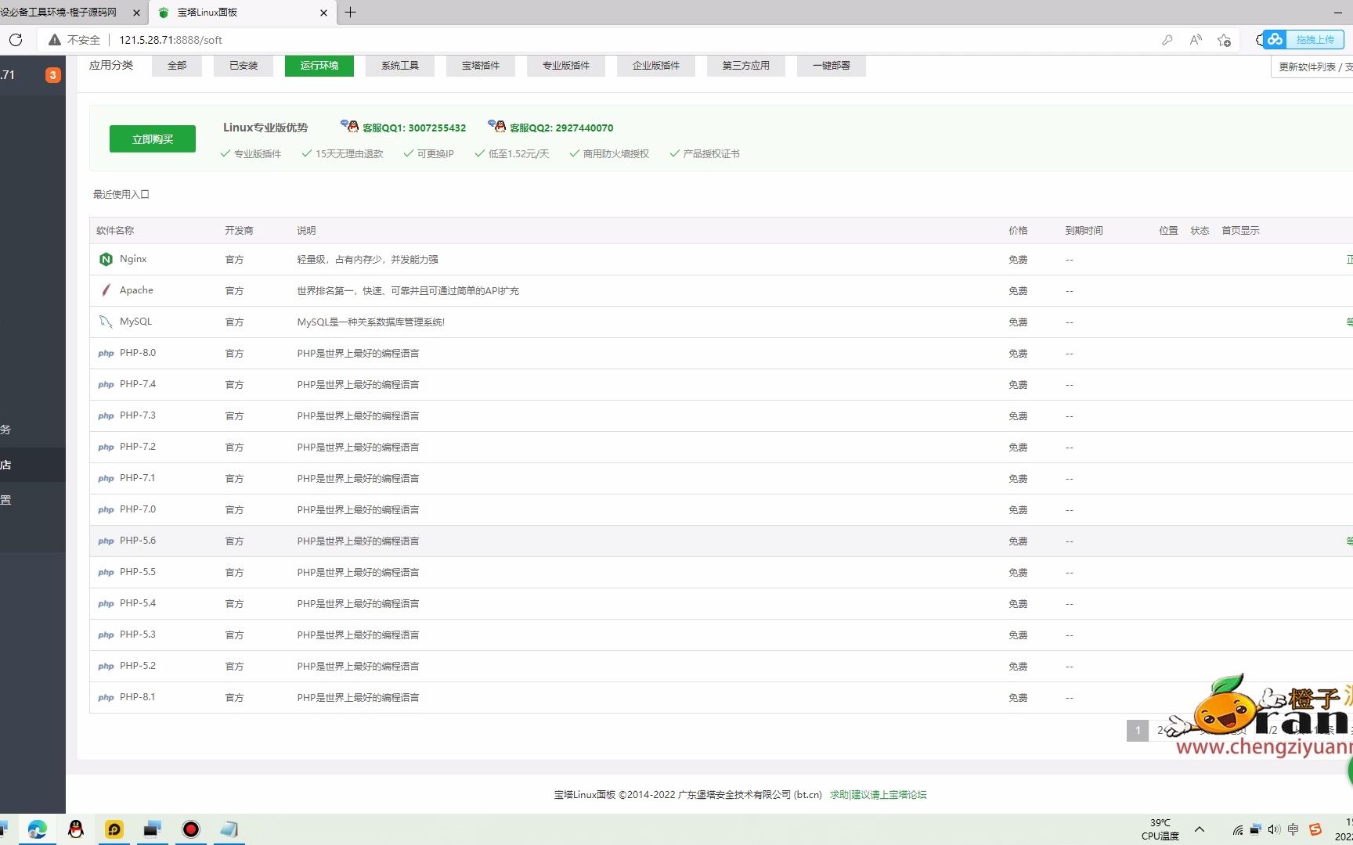Click the php icon beside PHP-5.6
This screenshot has height=845, width=1353.
click(x=106, y=541)
